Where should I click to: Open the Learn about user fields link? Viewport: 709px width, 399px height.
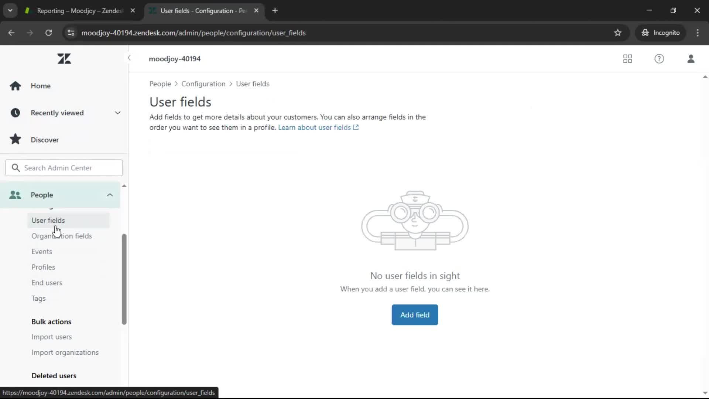tap(318, 127)
